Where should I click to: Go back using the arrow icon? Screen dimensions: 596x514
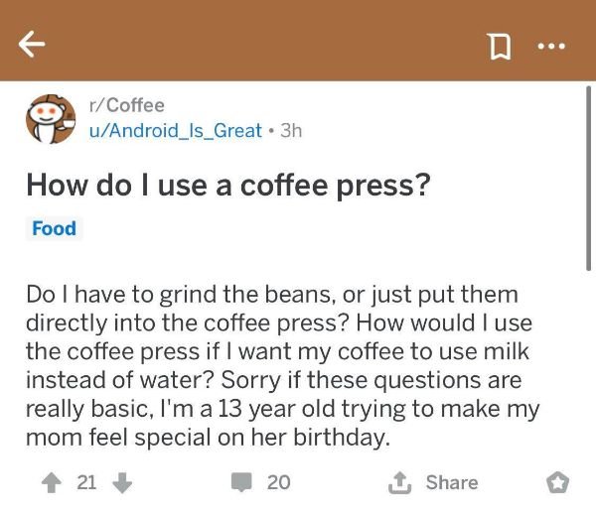point(32,44)
